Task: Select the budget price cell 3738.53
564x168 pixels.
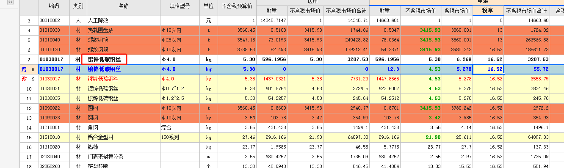Action: pos(237,50)
